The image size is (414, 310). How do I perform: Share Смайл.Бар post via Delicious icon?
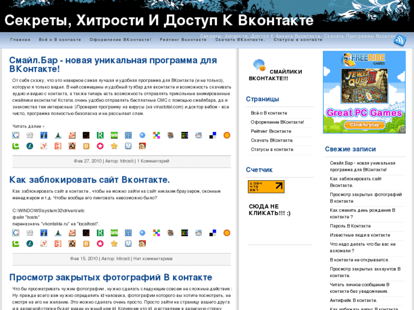(x=212, y=135)
